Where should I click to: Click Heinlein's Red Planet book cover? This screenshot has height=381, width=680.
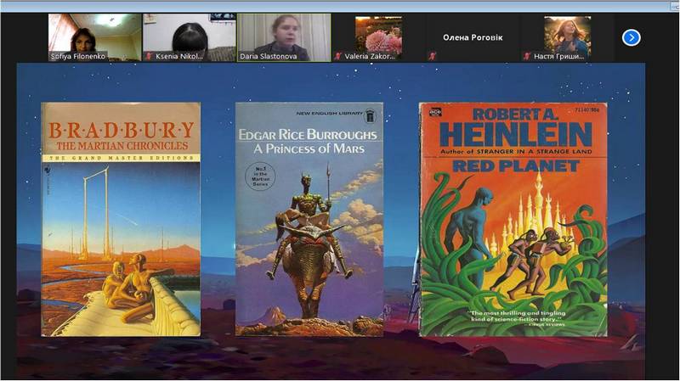pos(513,220)
